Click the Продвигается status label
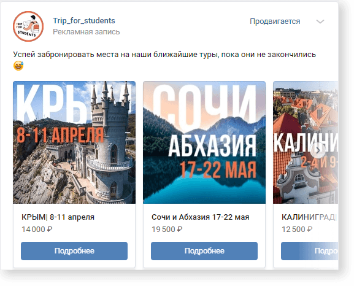This screenshot has width=354, height=286. point(275,21)
